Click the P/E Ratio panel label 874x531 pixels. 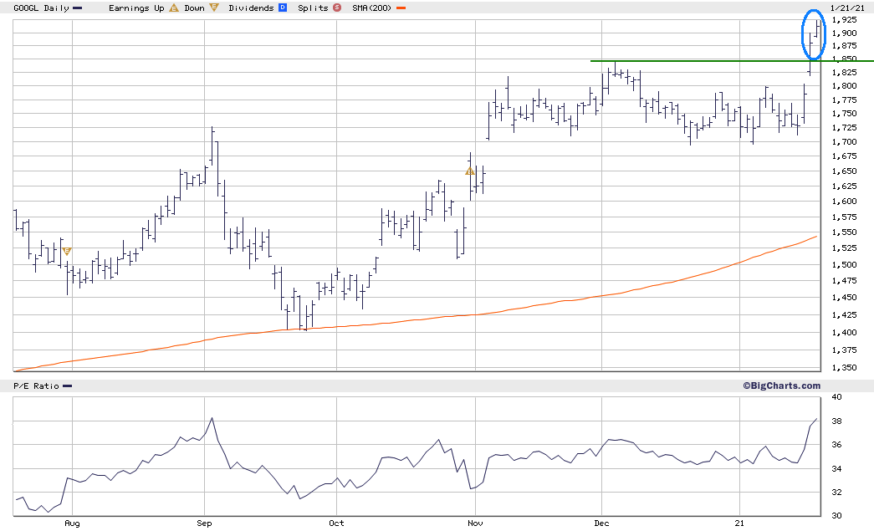click(x=36, y=386)
